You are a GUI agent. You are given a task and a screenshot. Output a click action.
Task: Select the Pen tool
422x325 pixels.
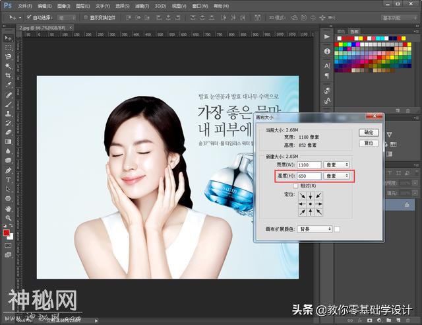(x=9, y=170)
